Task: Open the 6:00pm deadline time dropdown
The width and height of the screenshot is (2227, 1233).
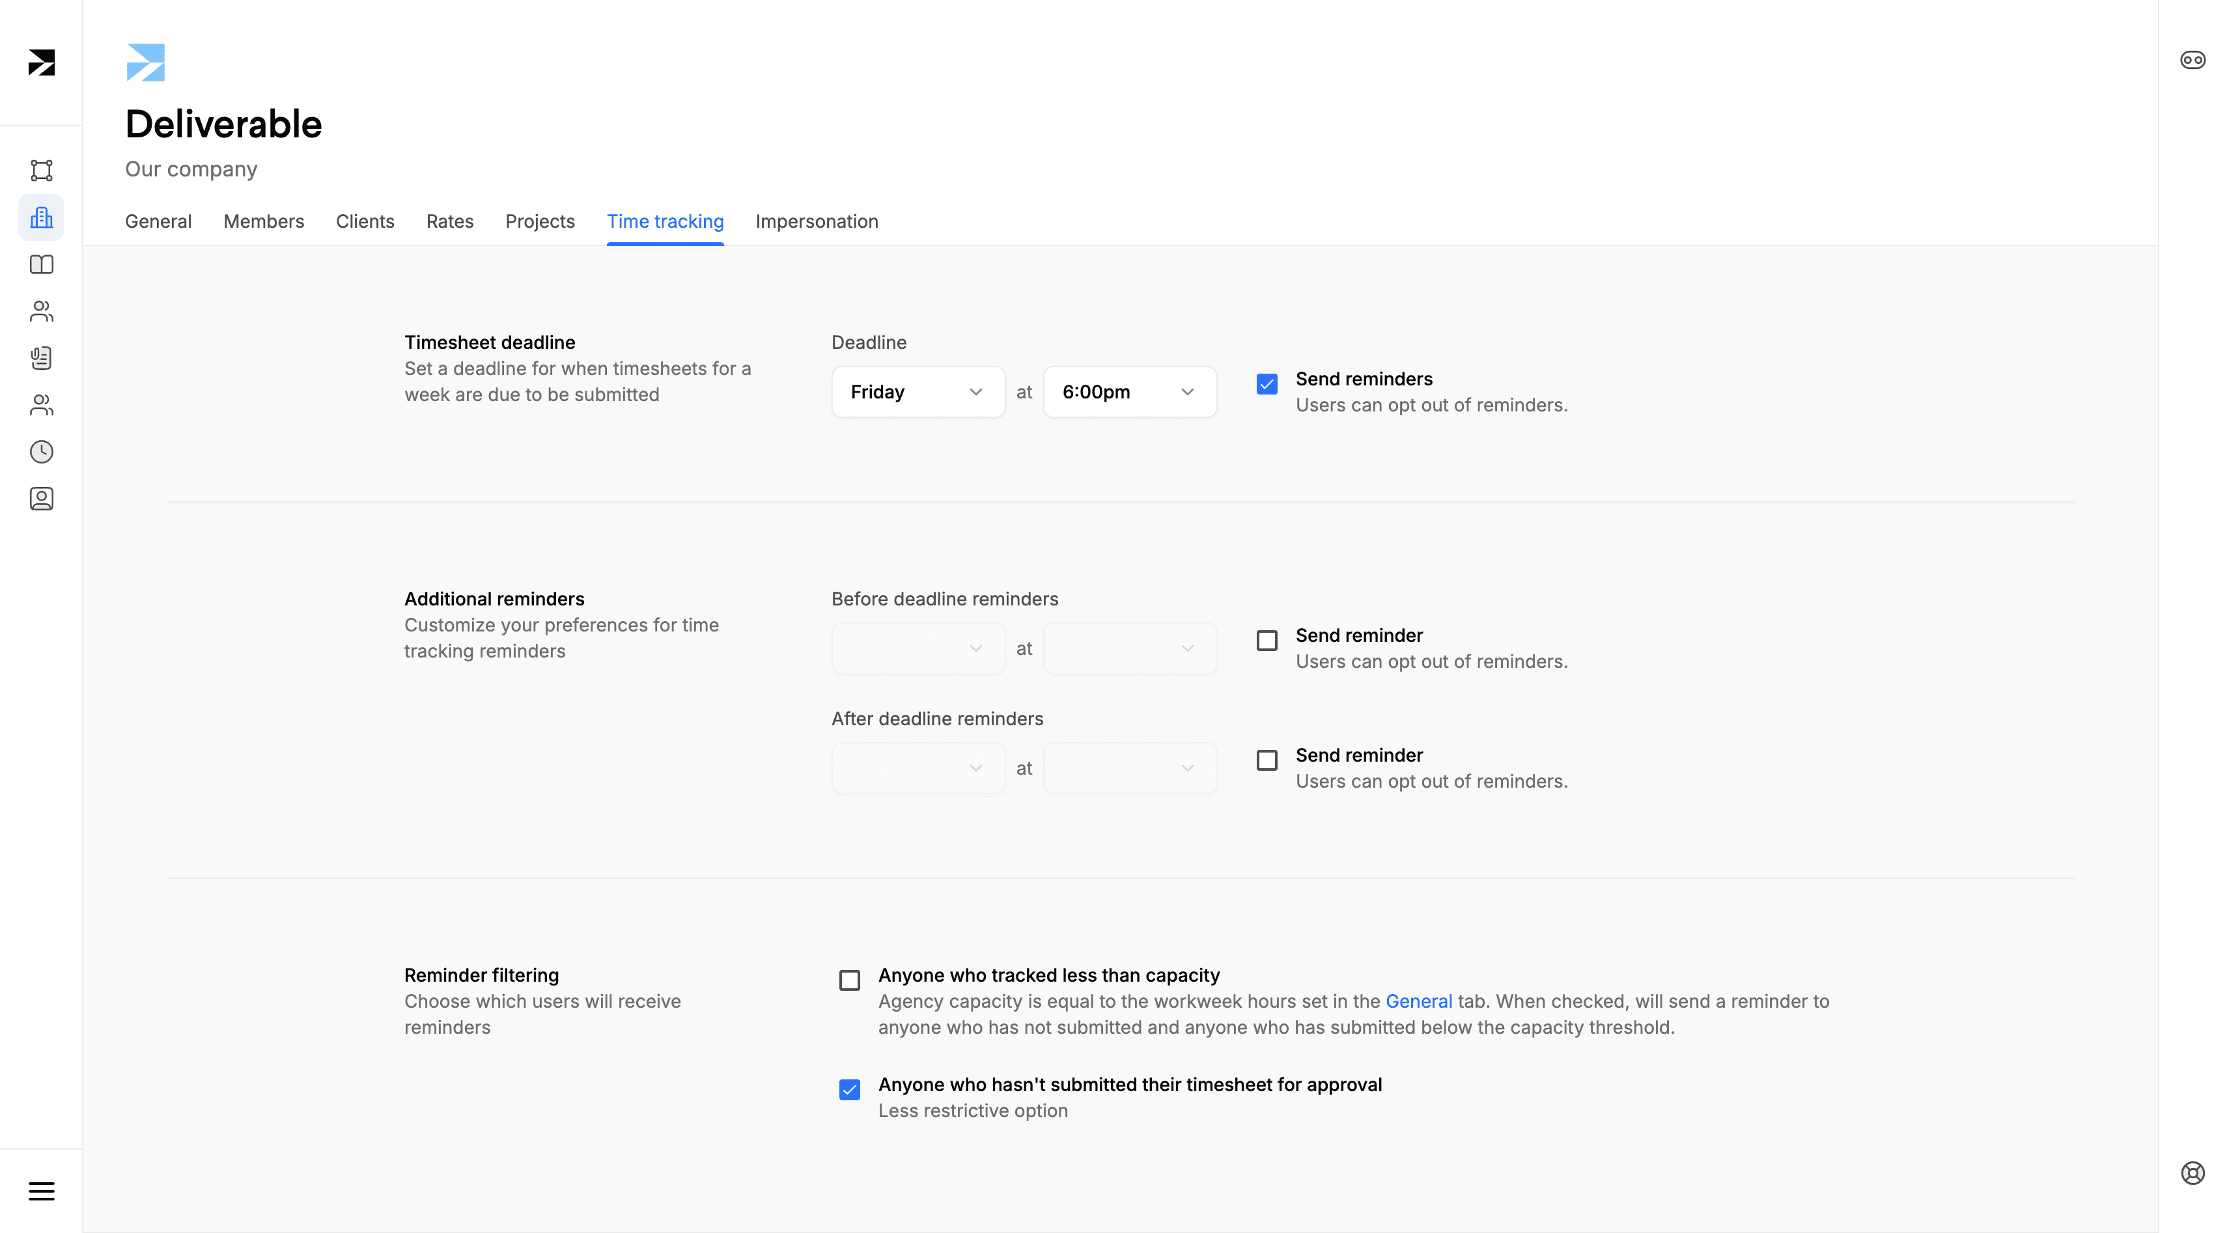Action: tap(1130, 393)
